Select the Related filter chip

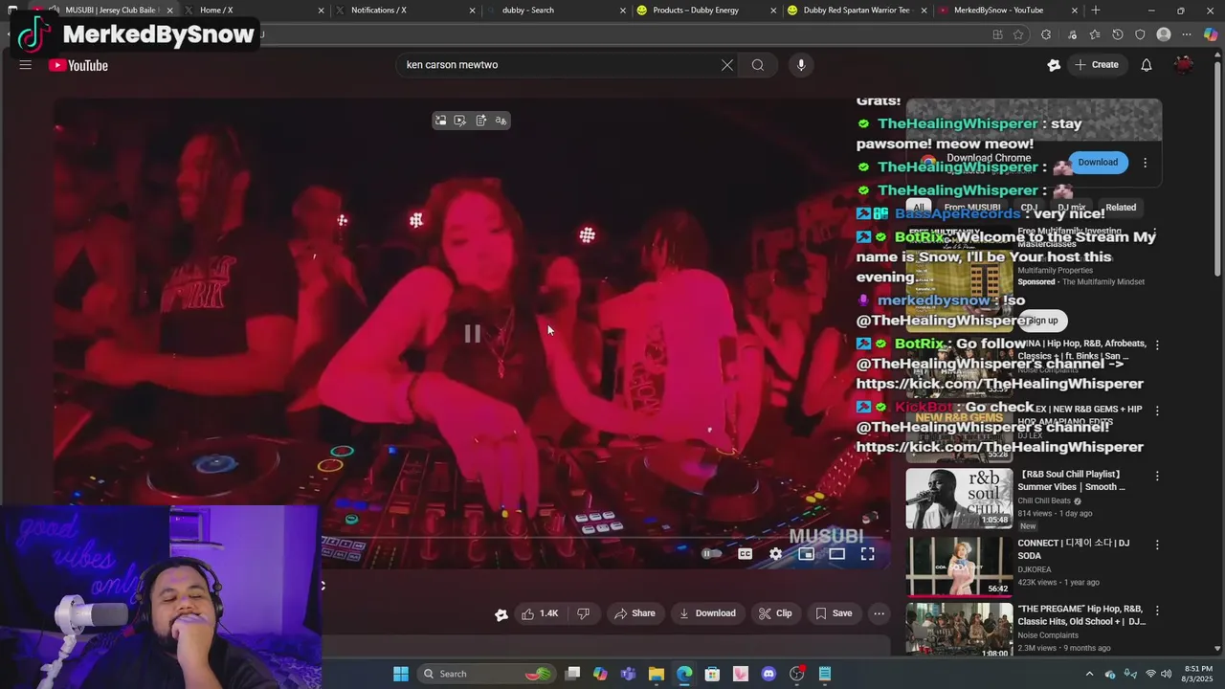tap(1121, 208)
